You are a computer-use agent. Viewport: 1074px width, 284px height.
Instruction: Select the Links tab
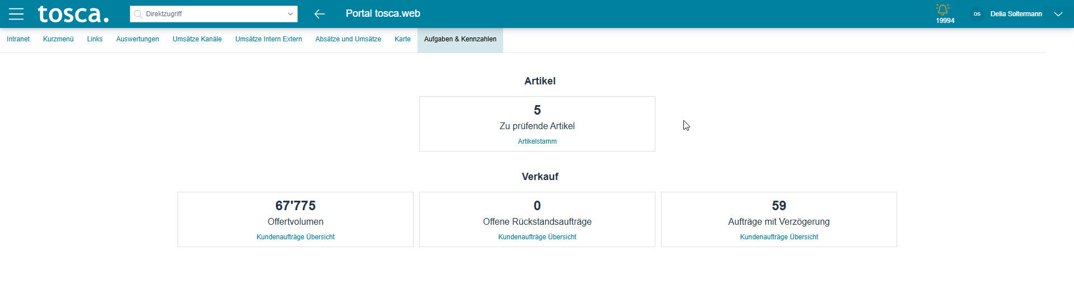[x=95, y=39]
